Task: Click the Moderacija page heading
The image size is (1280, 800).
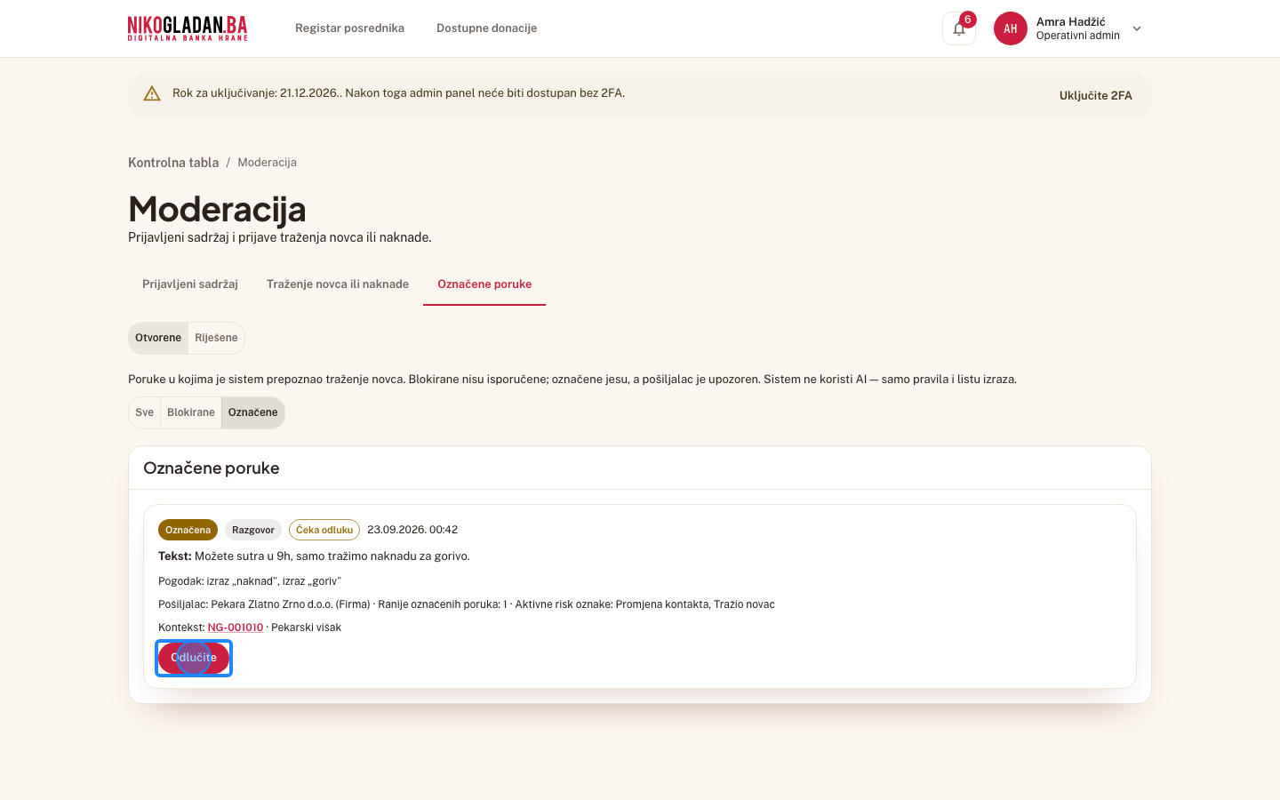Action: point(217,209)
